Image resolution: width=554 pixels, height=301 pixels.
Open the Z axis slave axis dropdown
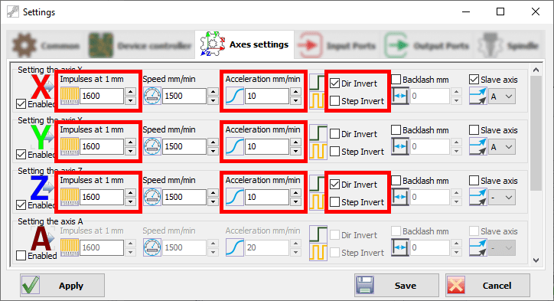(502, 198)
